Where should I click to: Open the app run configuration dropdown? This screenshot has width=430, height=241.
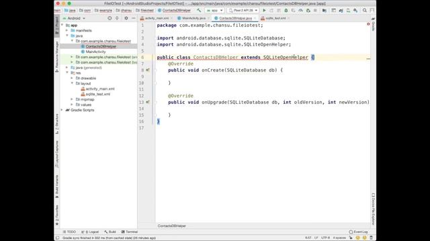coord(214,11)
